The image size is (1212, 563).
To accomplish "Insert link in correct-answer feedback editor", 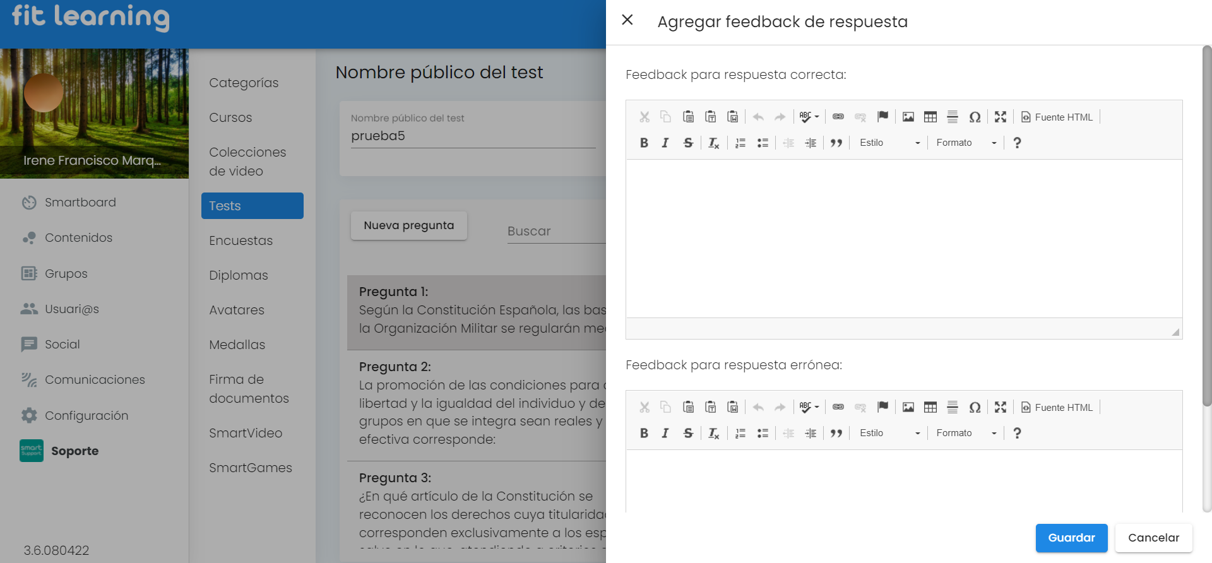I will click(838, 117).
